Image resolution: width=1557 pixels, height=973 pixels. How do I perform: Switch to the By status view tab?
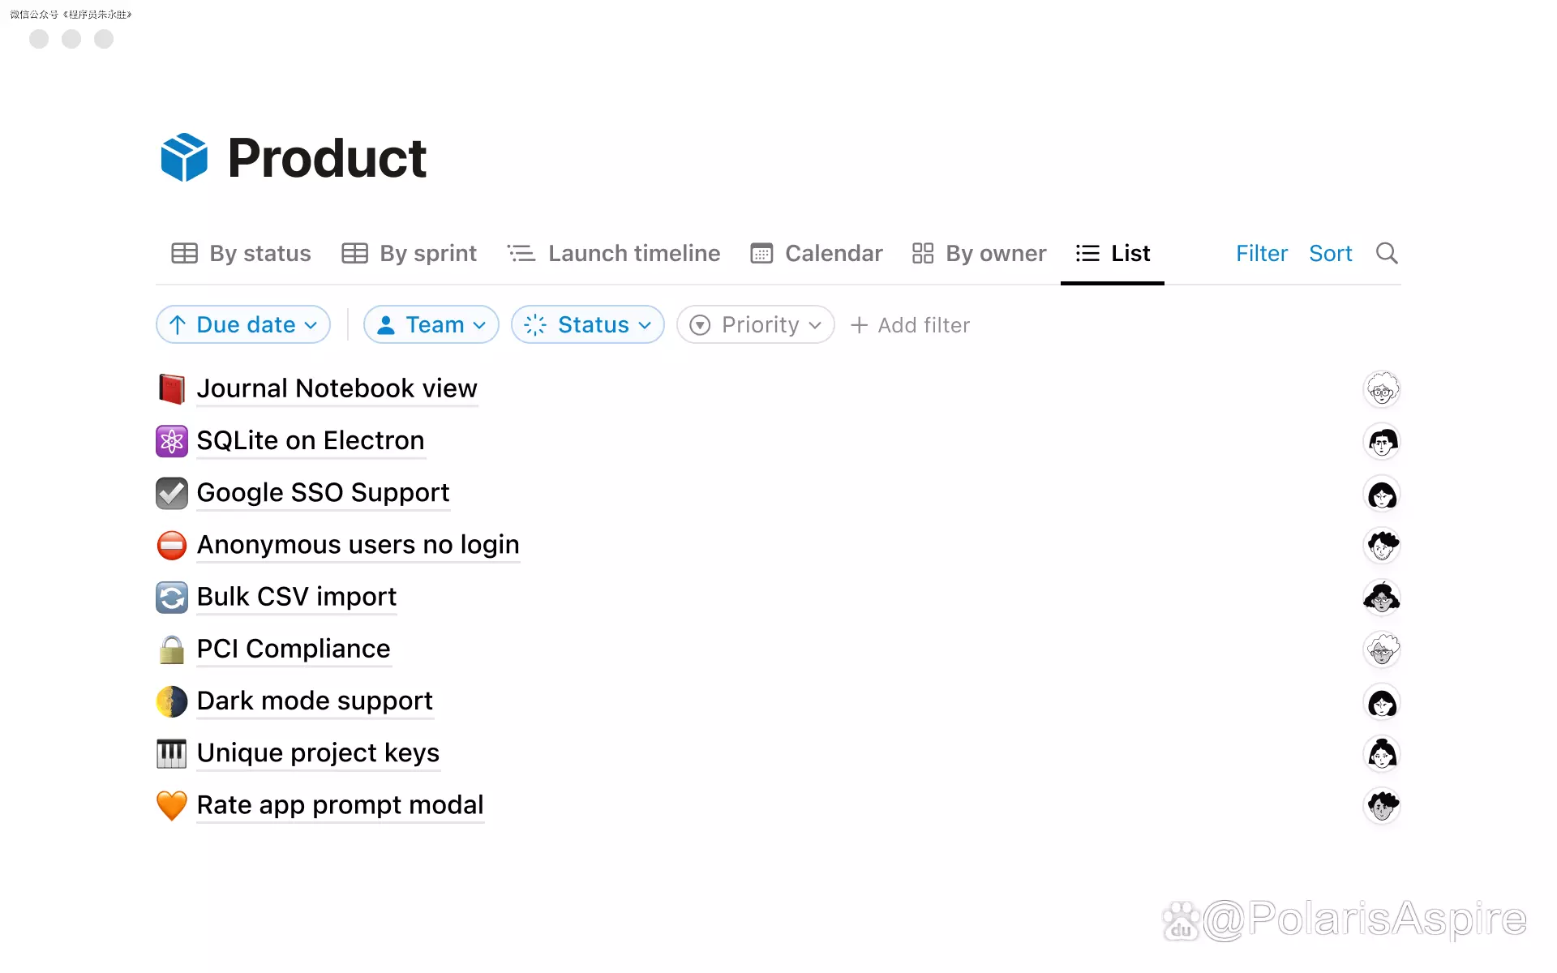tap(242, 254)
